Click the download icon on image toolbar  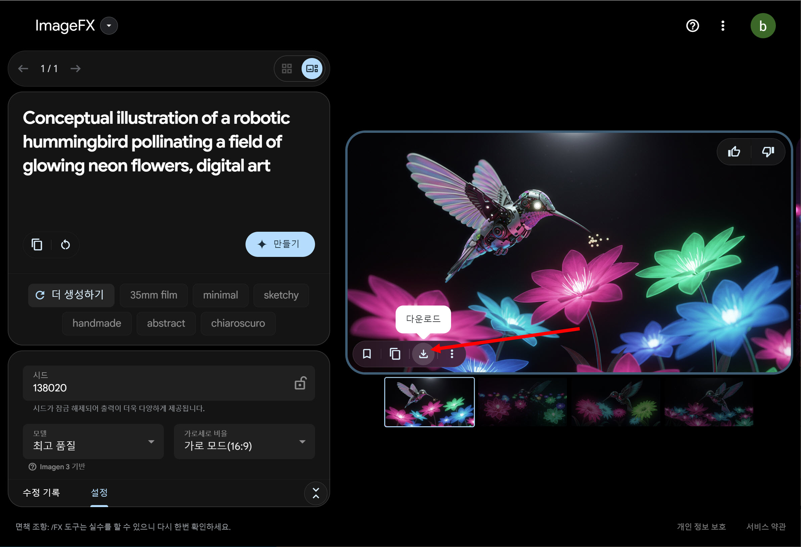(423, 354)
